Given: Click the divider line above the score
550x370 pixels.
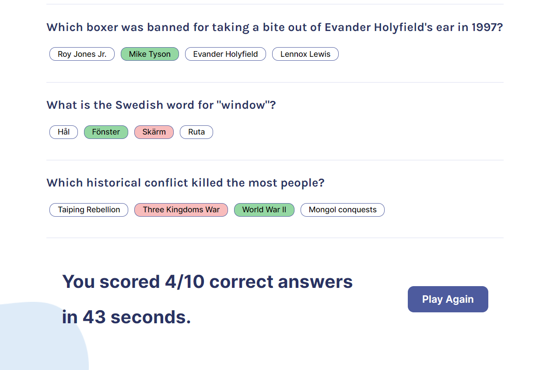Looking at the screenshot, I should (x=275, y=238).
